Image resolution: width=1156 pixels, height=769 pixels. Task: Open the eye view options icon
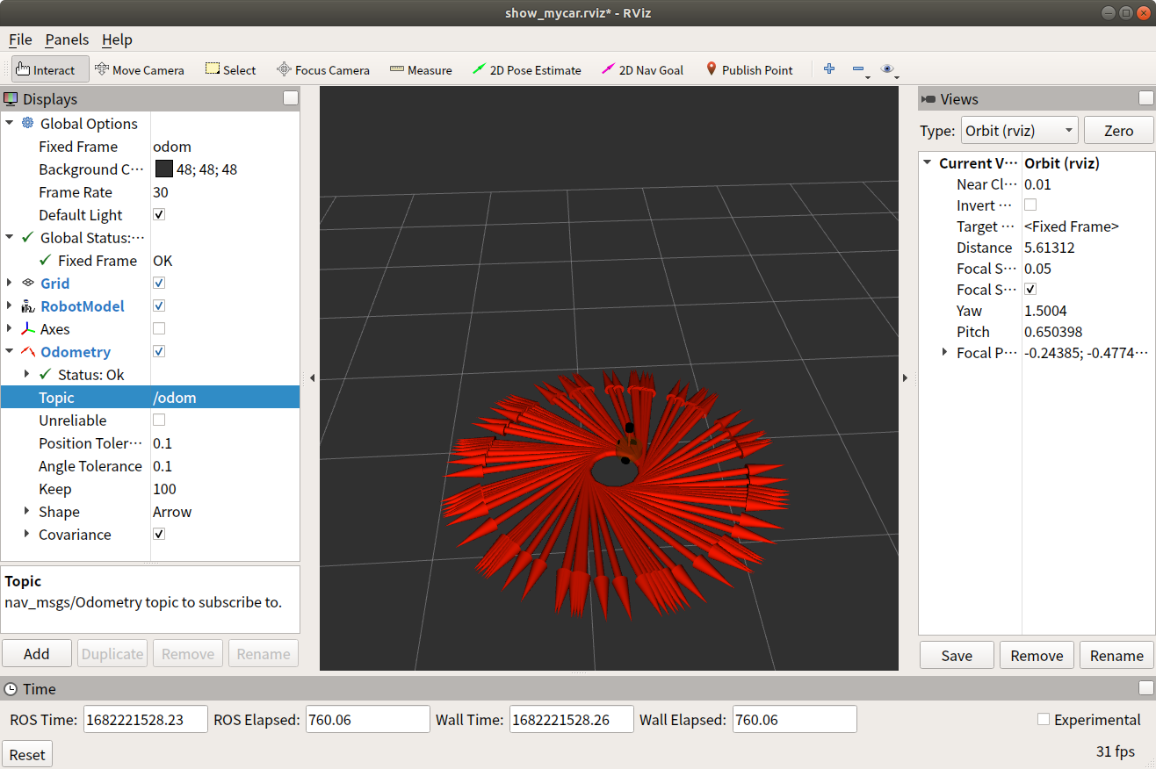(x=888, y=69)
